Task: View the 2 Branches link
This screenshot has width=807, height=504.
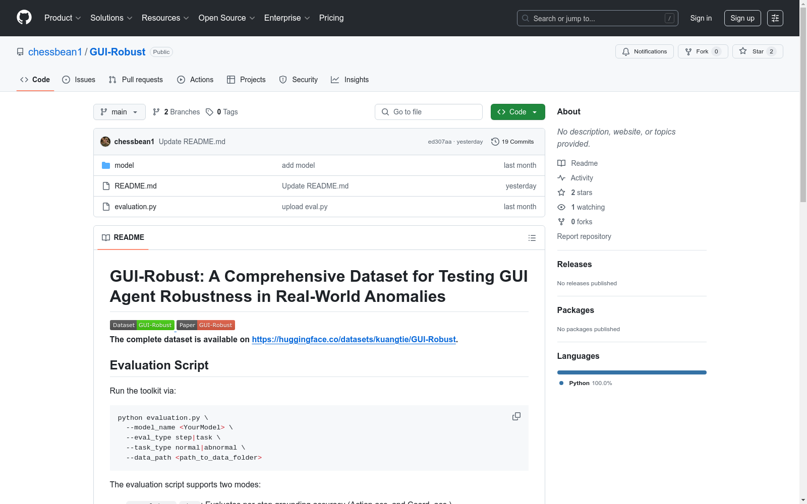Action: tap(177, 112)
